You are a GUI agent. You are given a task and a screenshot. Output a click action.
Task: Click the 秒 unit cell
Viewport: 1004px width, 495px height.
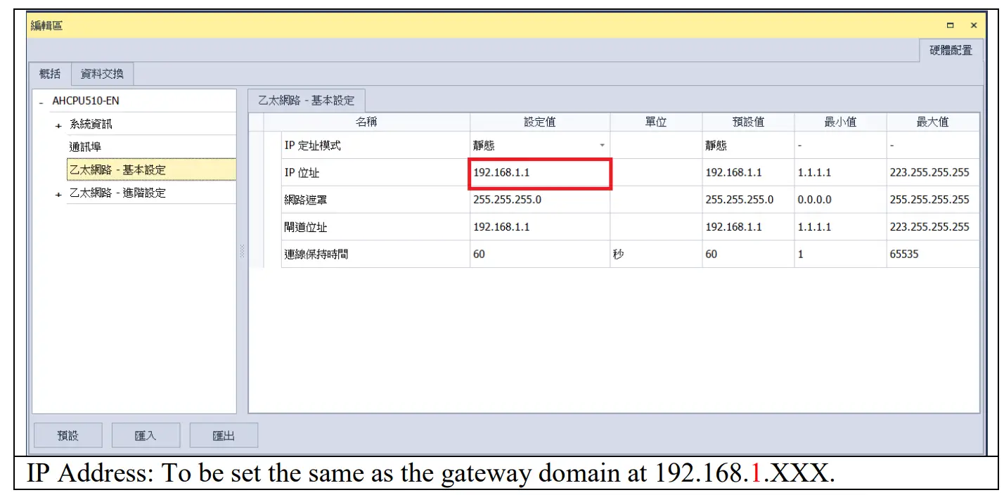[656, 255]
